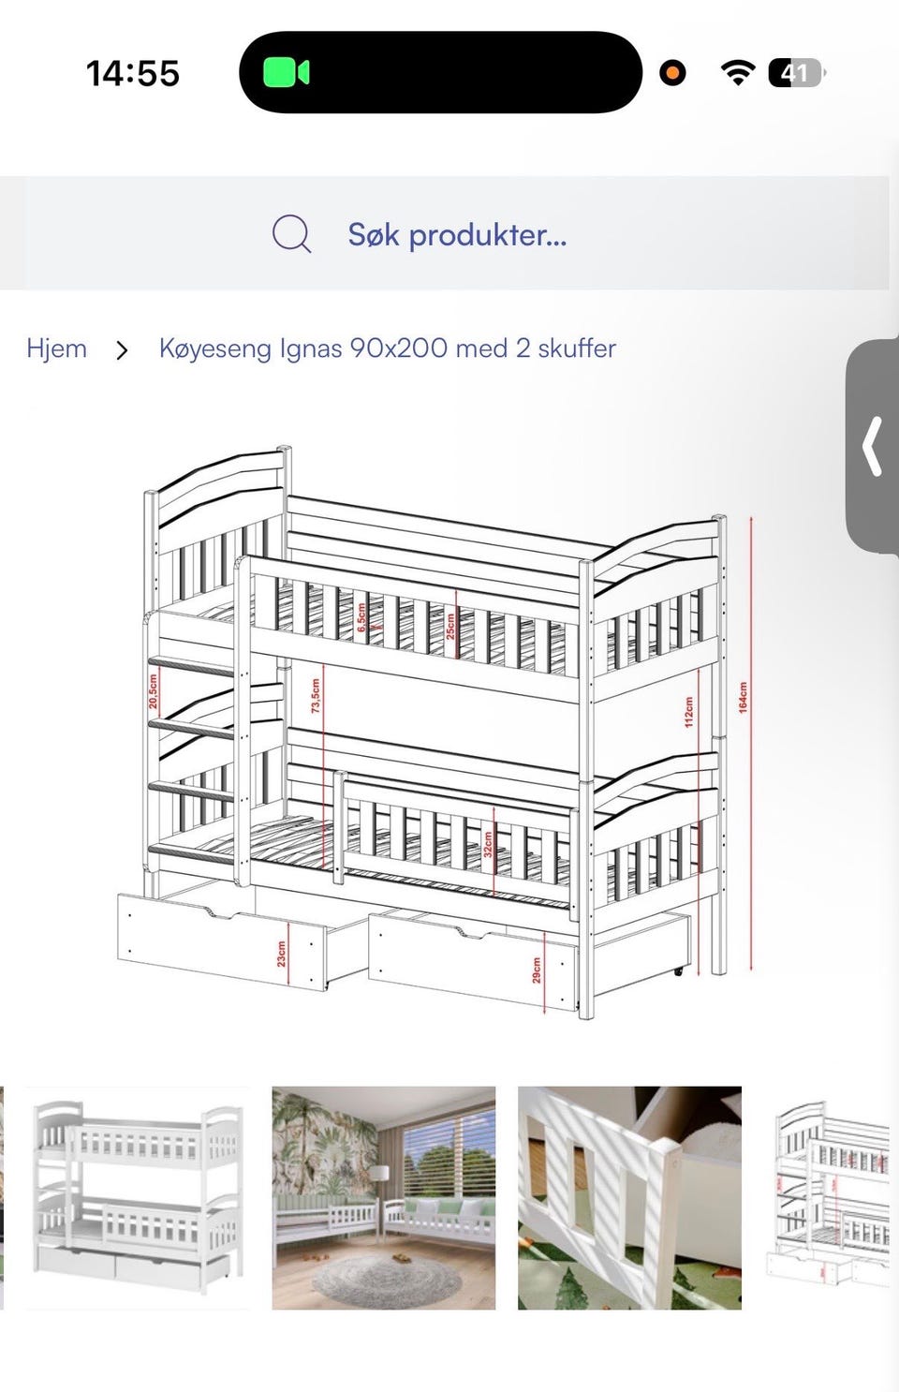899x1392 pixels.
Task: Tap the battery indicator showing 41
Action: pos(797,72)
